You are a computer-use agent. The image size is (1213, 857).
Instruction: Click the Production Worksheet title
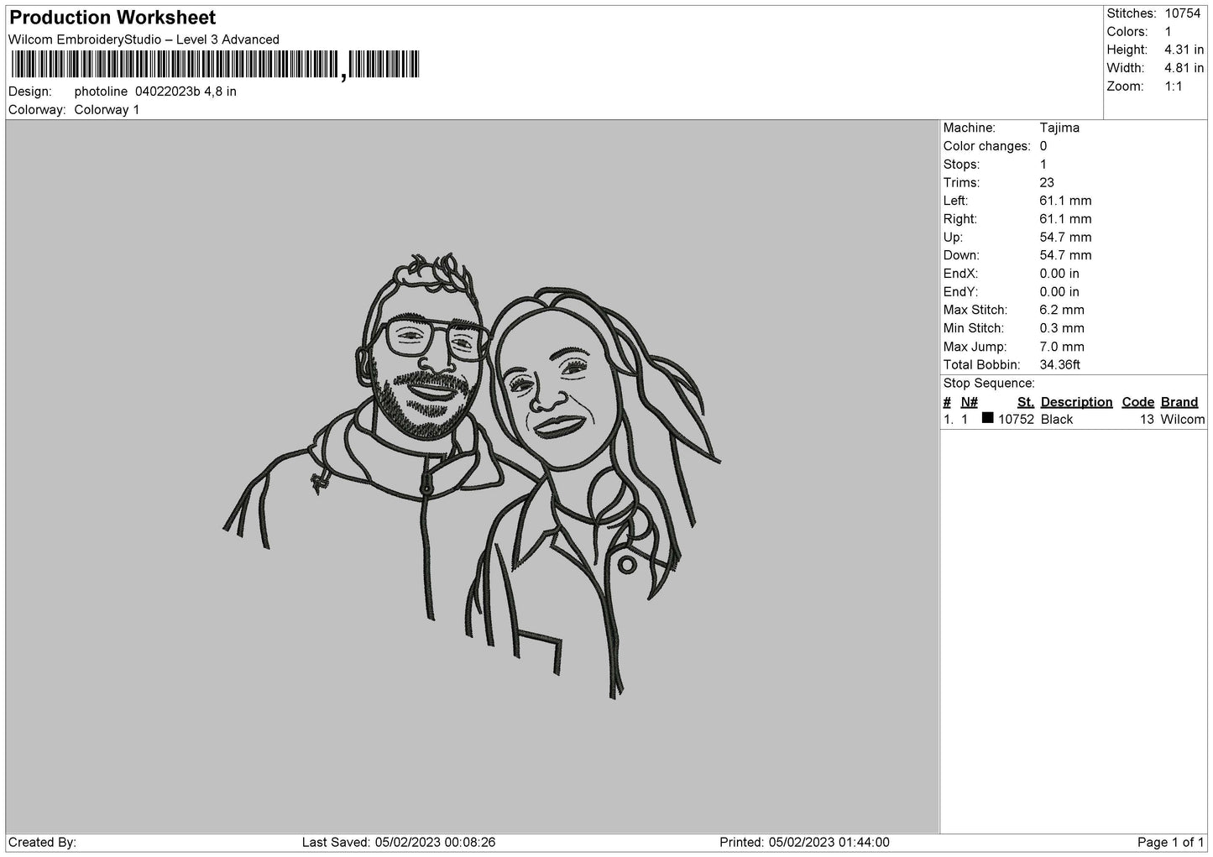tap(112, 18)
